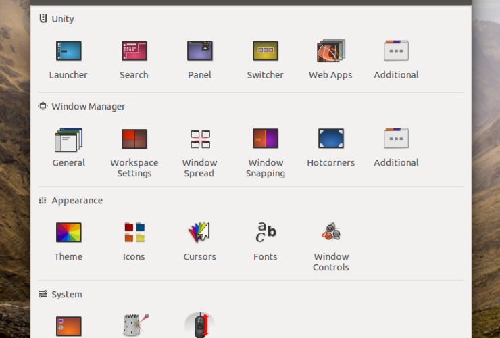Go to Workspace Settings
The image size is (500, 338).
134,139
